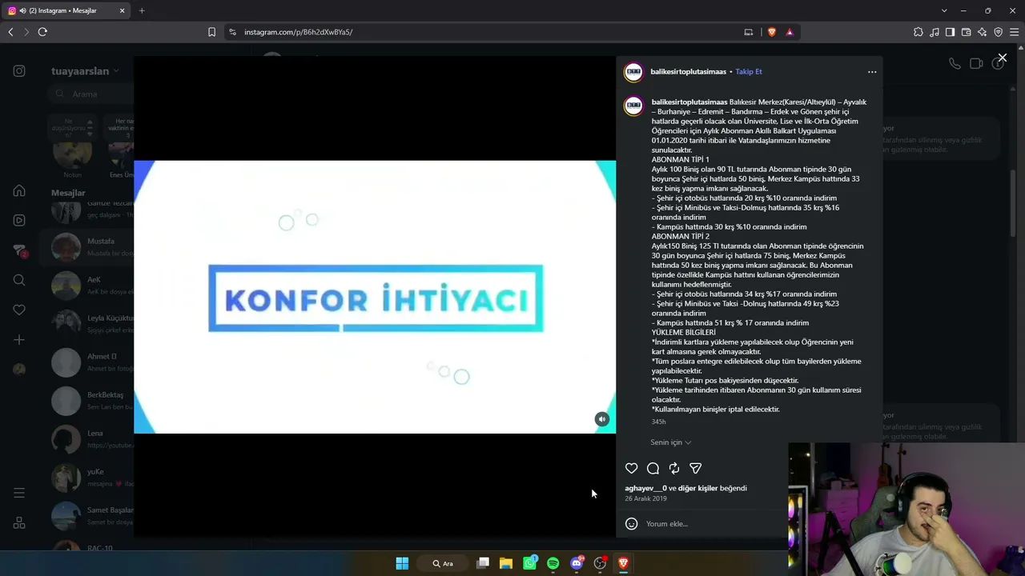Open Discord from taskbar
The width and height of the screenshot is (1025, 576).
coord(577,563)
